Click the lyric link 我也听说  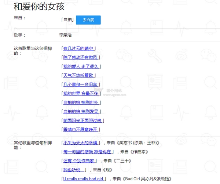pos(74,170)
